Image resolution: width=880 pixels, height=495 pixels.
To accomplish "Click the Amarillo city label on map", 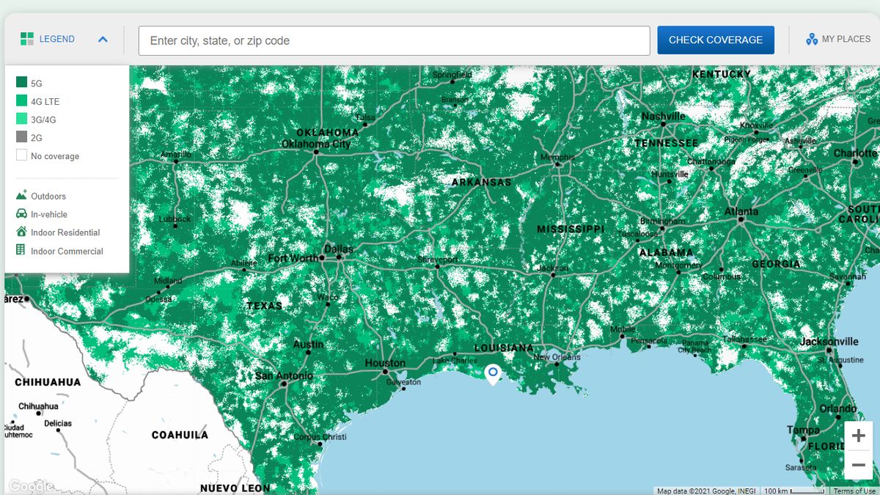I will pos(176,155).
